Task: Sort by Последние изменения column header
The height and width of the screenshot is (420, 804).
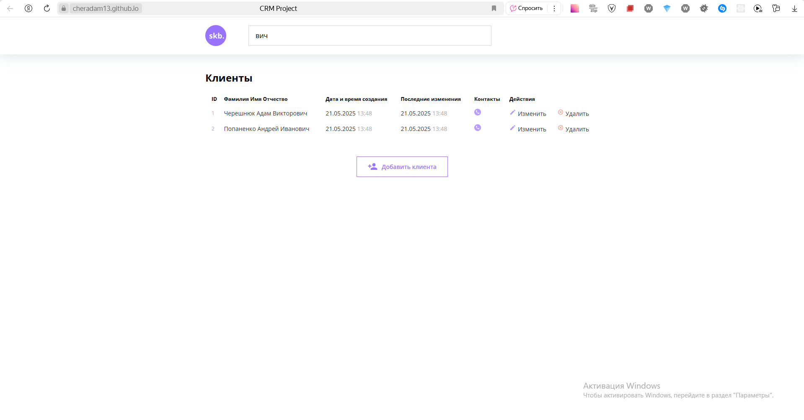Action: (430, 99)
